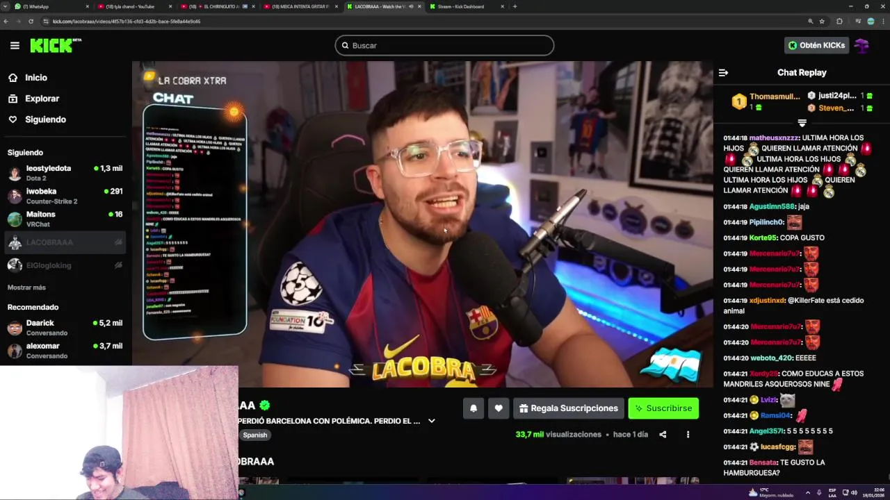
Task: Open the user profile avatar top right
Action: [x=862, y=45]
